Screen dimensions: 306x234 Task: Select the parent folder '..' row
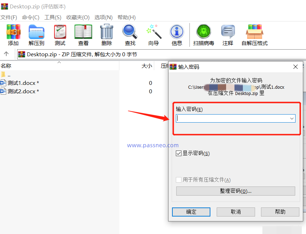tap(60, 75)
